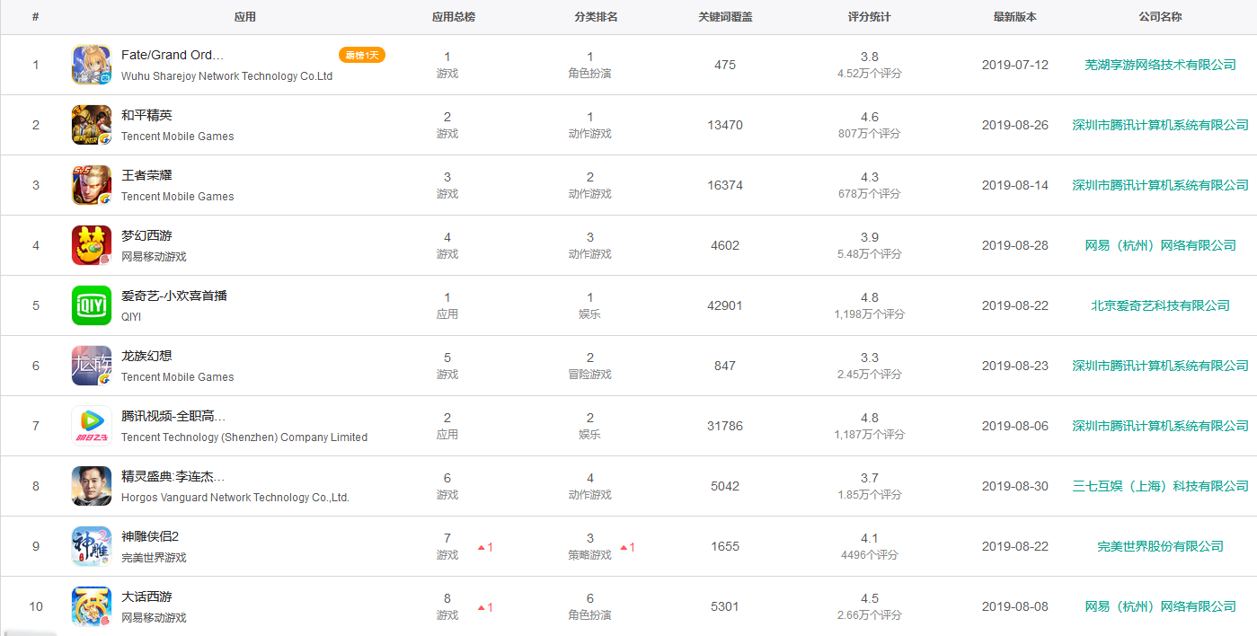Click keyword coverage value 847
1257x636 pixels.
(725, 366)
